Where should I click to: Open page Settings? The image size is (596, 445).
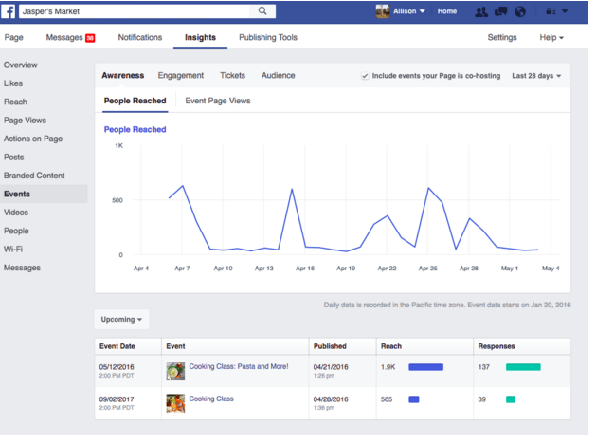[502, 37]
